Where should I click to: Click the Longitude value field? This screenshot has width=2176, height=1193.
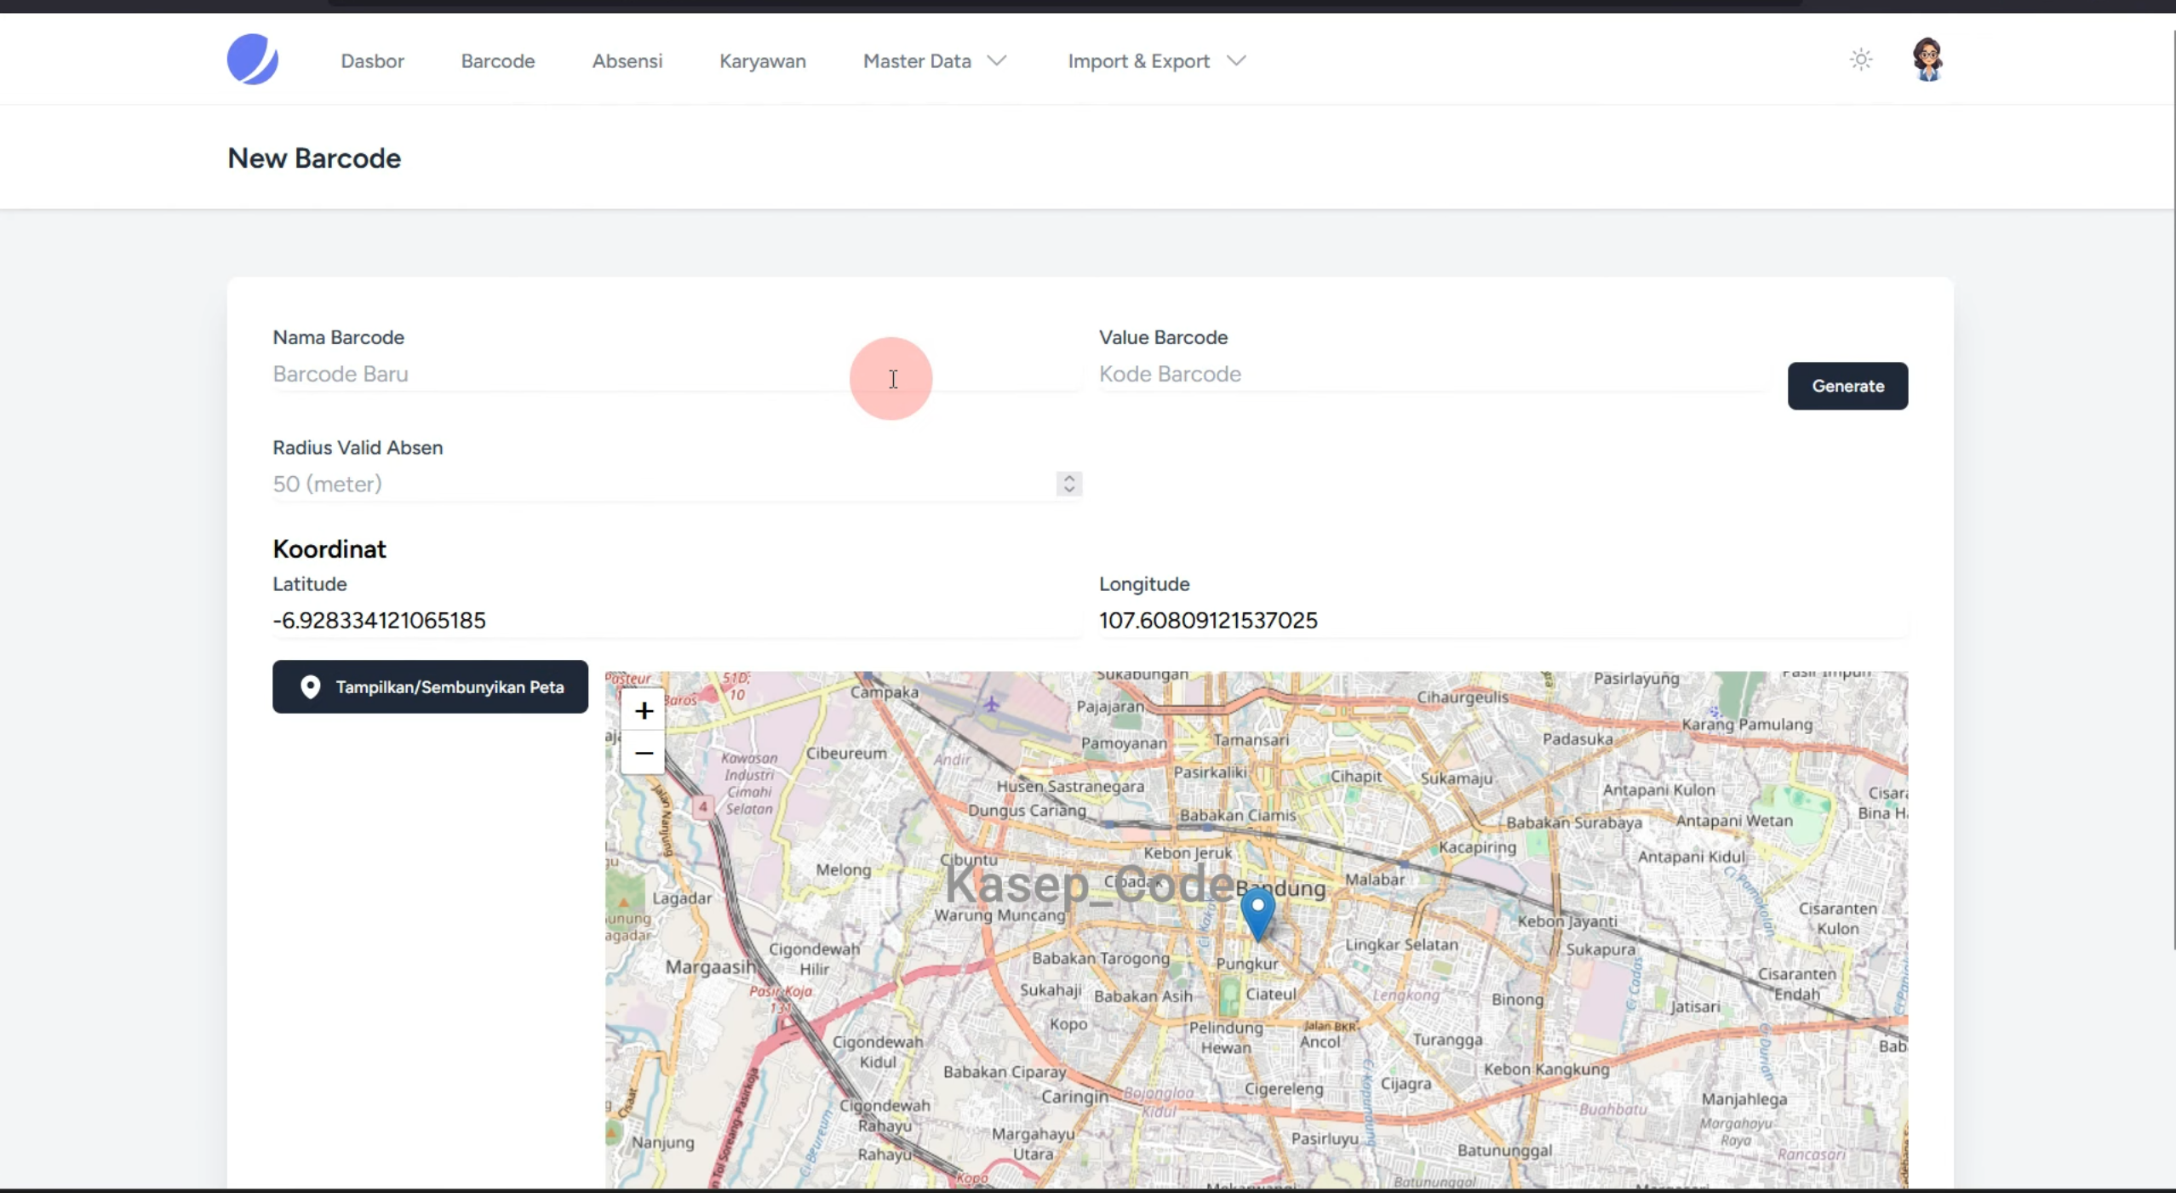[x=1503, y=620]
